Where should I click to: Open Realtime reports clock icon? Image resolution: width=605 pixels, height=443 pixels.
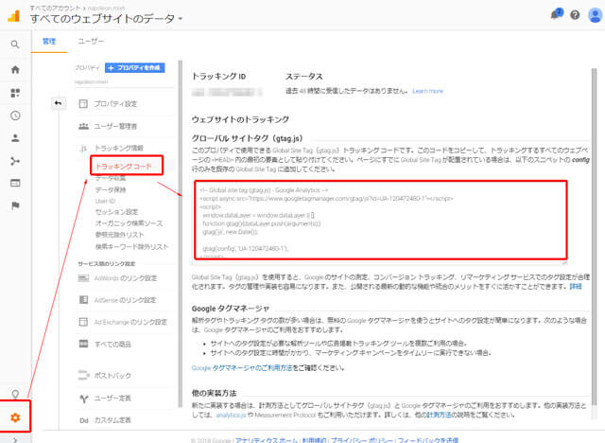pyautogui.click(x=15, y=115)
